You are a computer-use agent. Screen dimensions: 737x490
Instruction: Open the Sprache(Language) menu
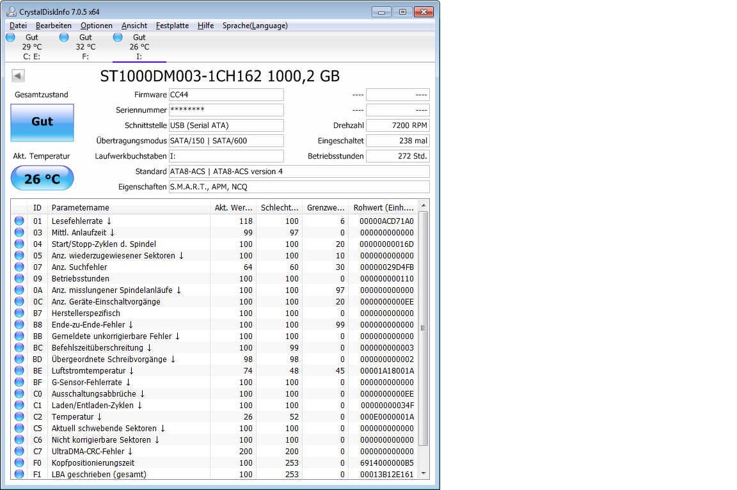click(x=255, y=26)
